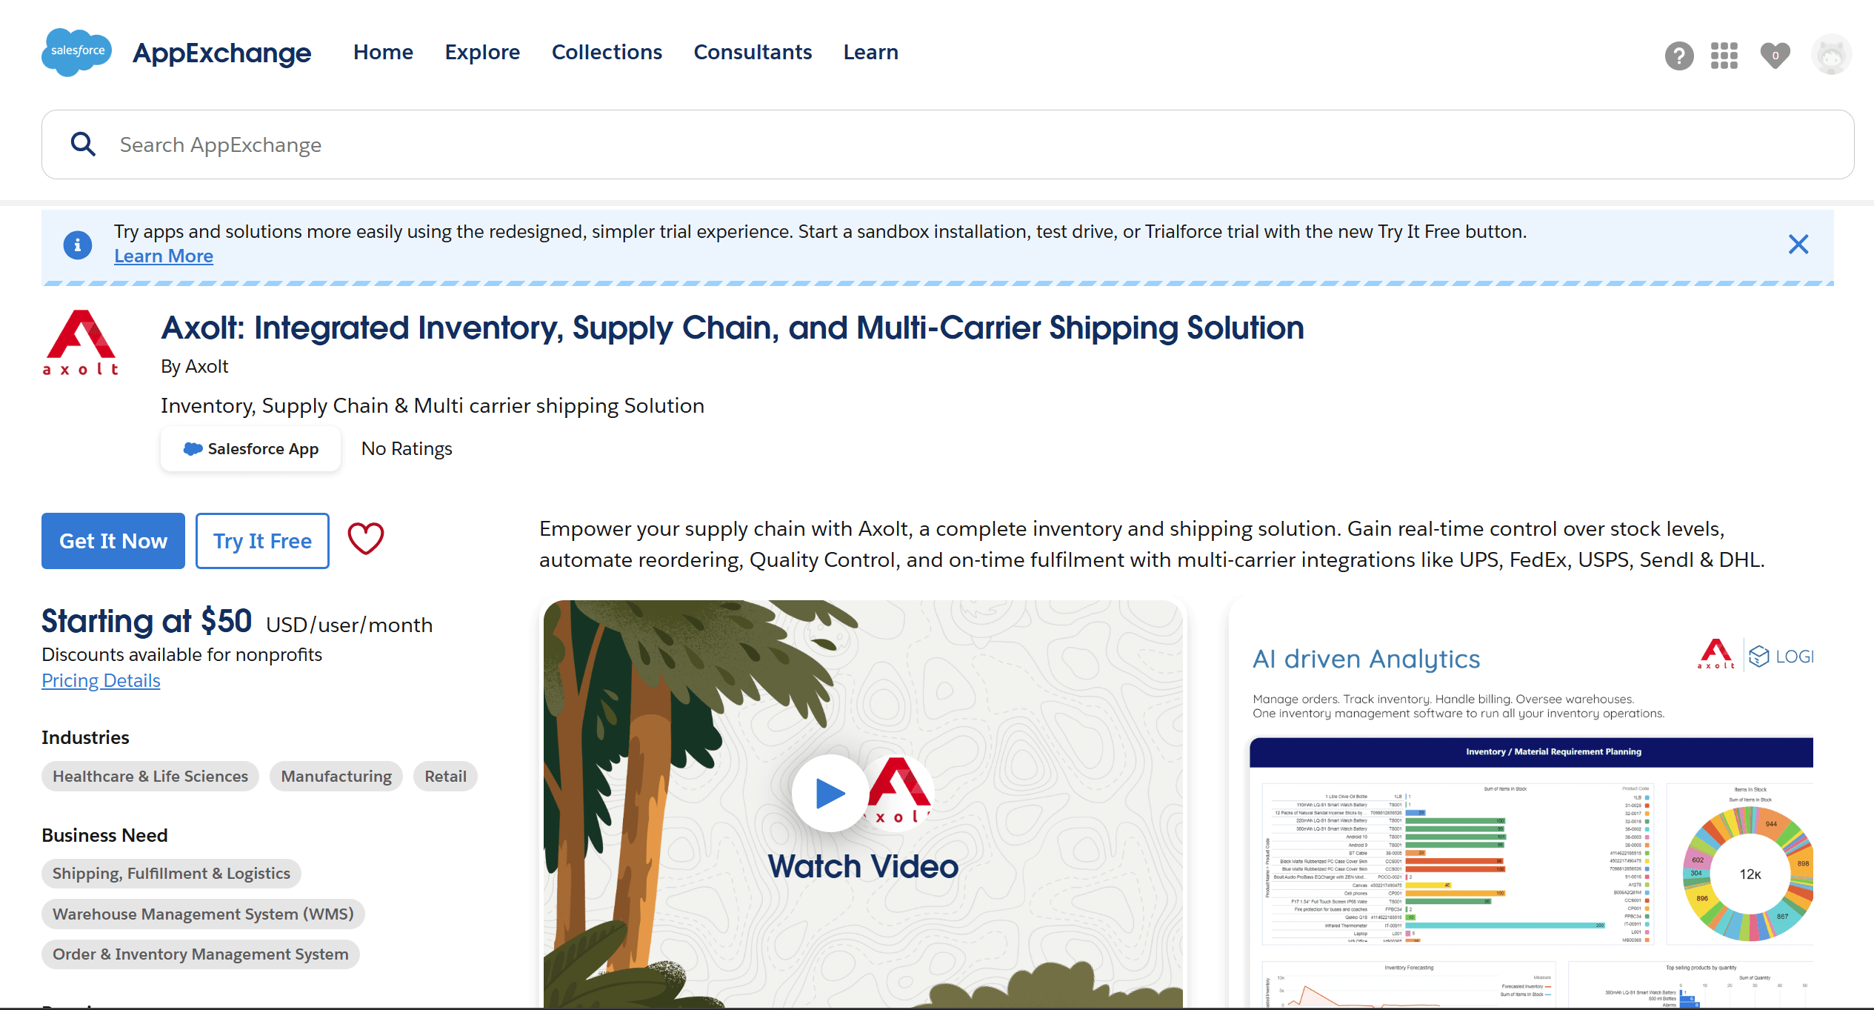Viewport: 1874px width, 1010px height.
Task: Favorite the Axolt listing with the heart
Action: 365,539
